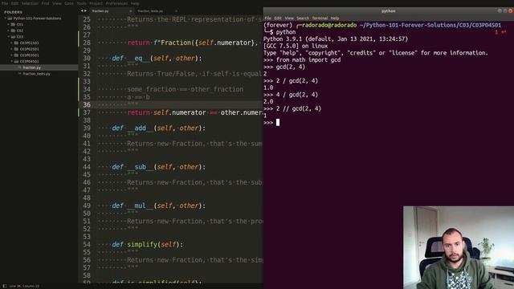Open the Terminal menu in the terminal window
Image resolution: width=514 pixels, height=289 pixels.
320,18
